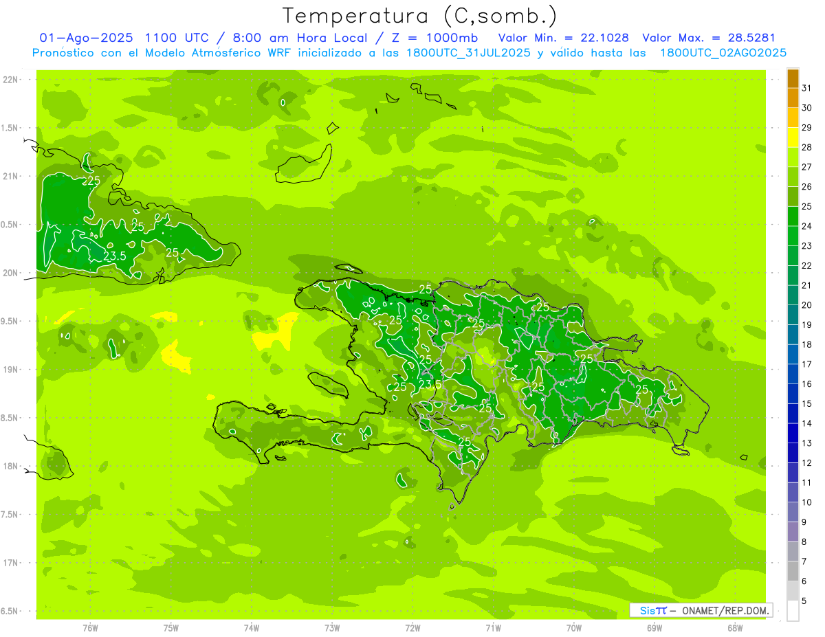Click the '17N' latitude axis label
Image resolution: width=825 pixels, height=637 pixels.
point(10,563)
